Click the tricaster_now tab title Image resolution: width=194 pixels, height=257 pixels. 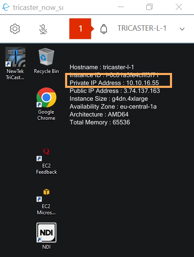pos(38,7)
